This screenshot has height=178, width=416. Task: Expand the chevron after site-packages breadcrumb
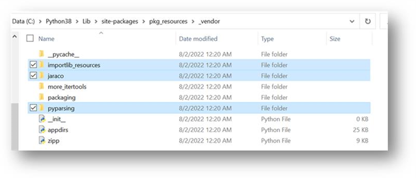point(144,22)
